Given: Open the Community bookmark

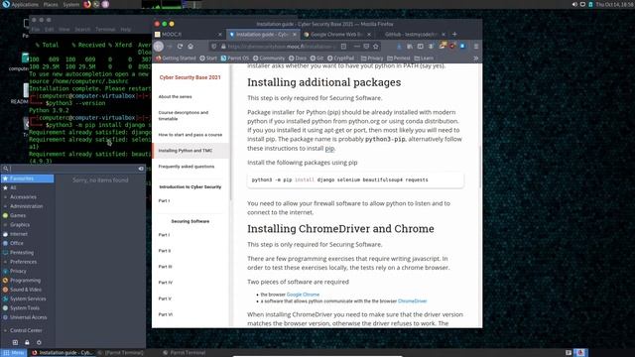Looking at the screenshot, I should [269, 59].
